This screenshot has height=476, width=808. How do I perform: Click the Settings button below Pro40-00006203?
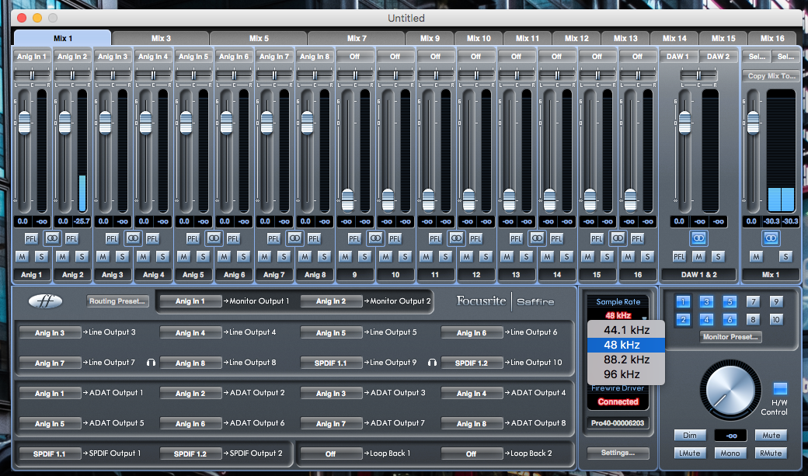pyautogui.click(x=618, y=453)
